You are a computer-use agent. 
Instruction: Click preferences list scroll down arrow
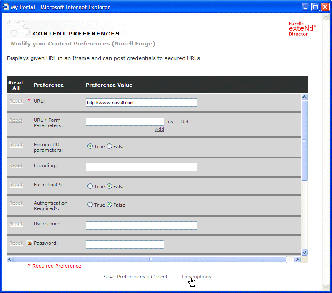point(304,252)
